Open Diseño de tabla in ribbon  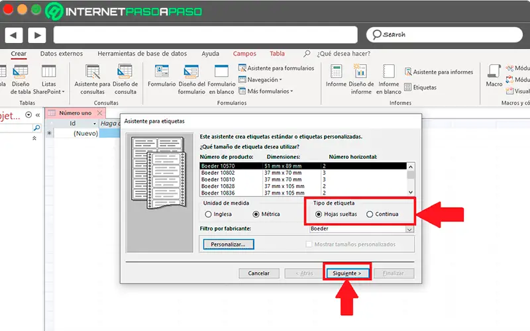click(21, 79)
